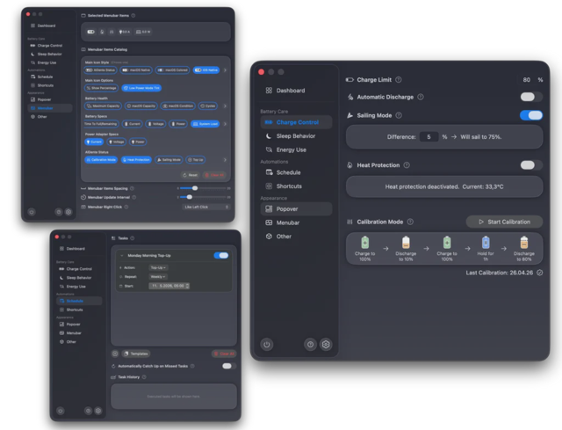Enable Automatically Catch Up on Missed Tasks
This screenshot has width=562, height=430.
228,366
